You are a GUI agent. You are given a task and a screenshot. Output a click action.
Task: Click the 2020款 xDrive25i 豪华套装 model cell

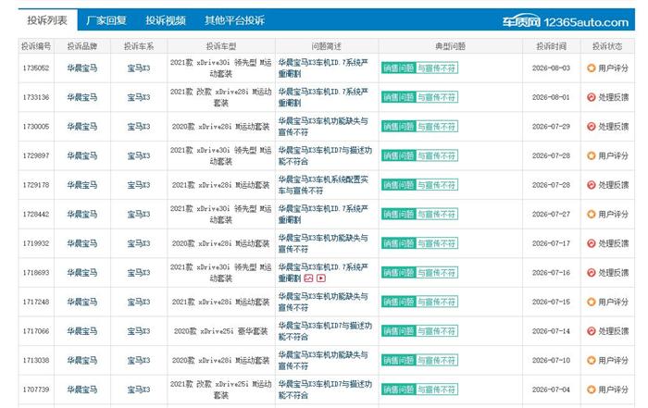(x=221, y=331)
